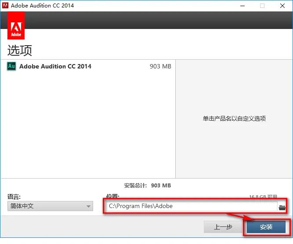Minimize the installer window
Image resolution: width=293 pixels, height=244 pixels.
click(x=242, y=6)
